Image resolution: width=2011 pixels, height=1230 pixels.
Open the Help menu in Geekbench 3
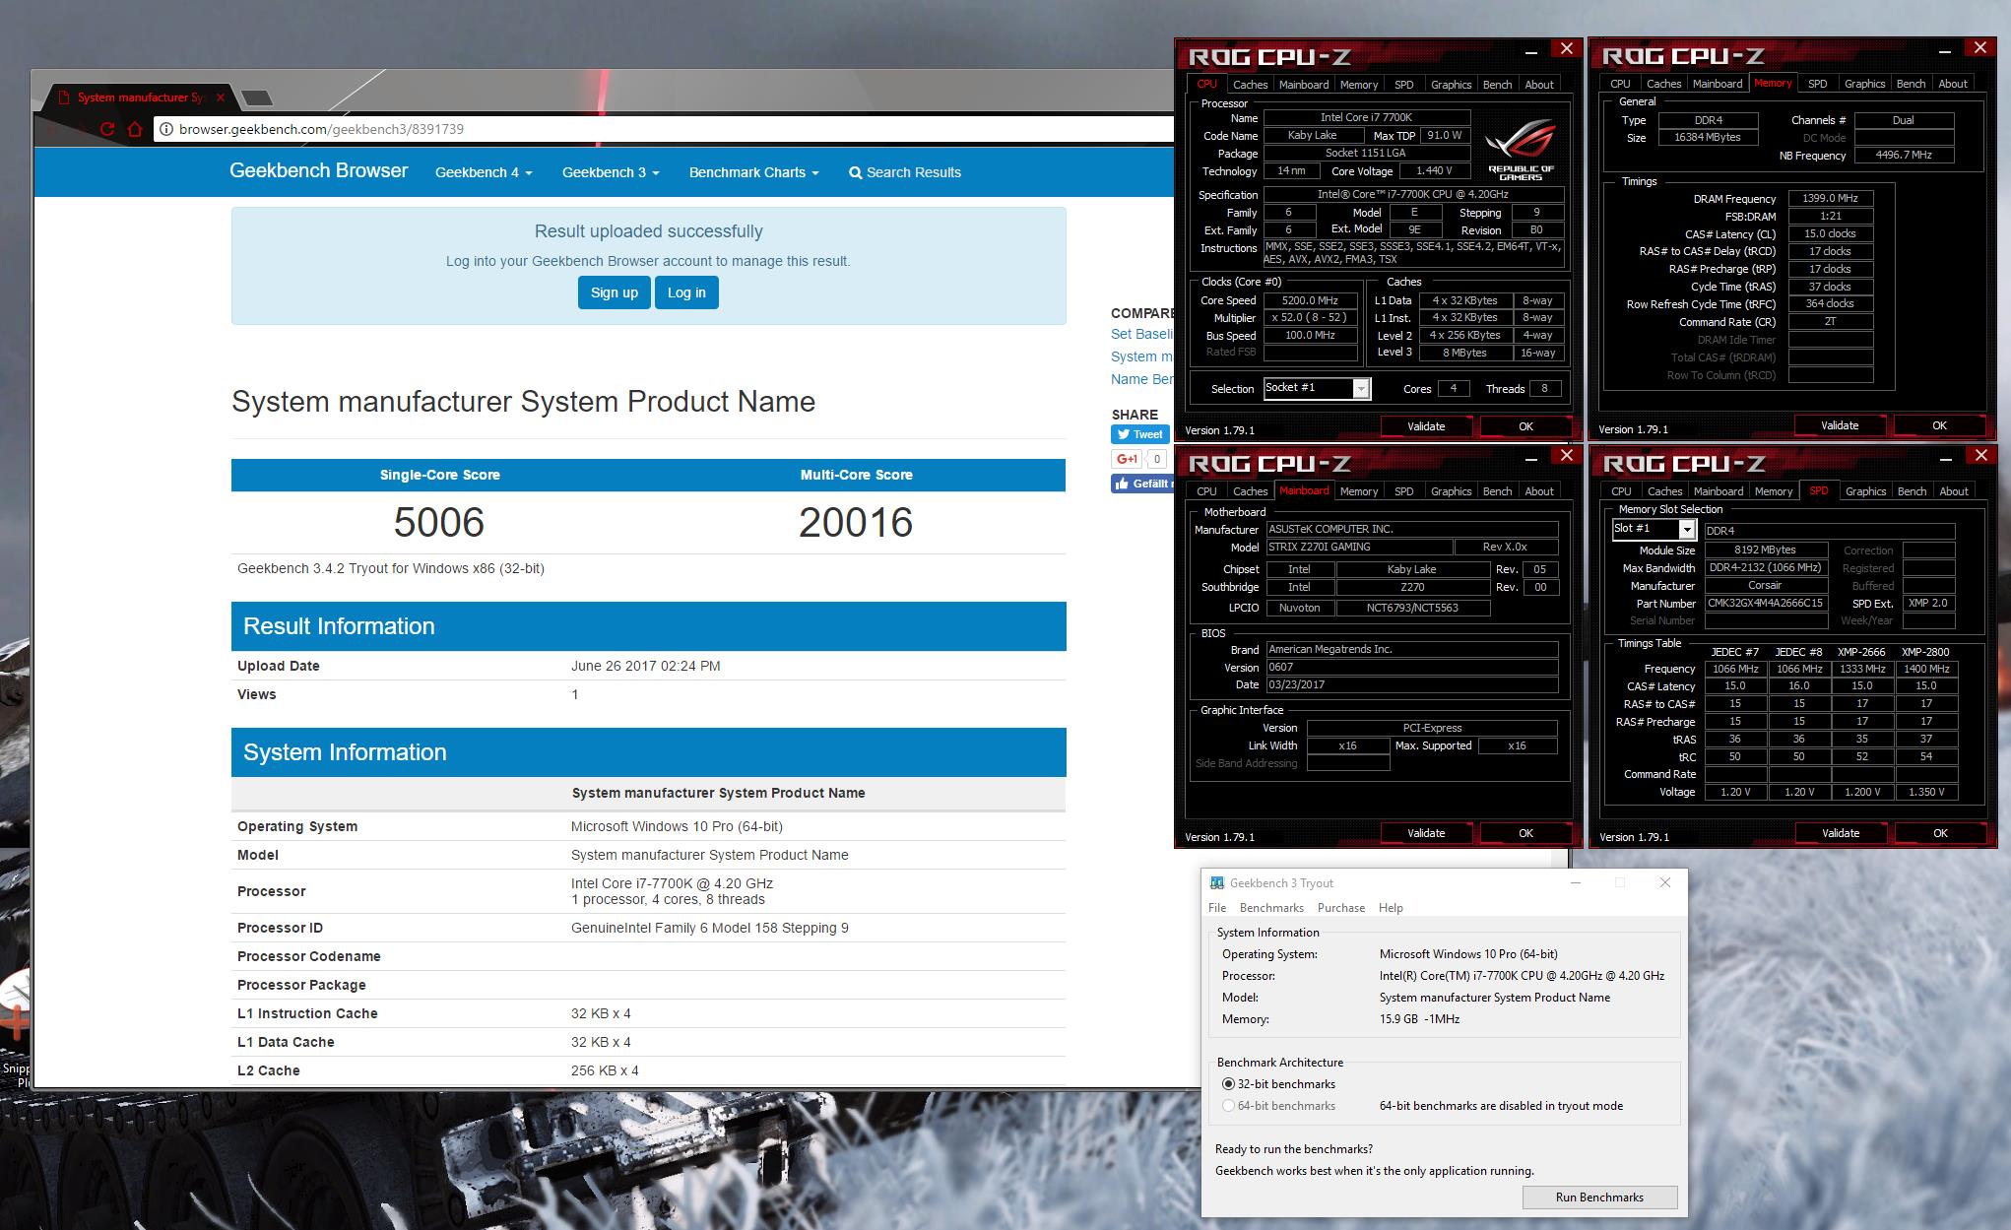tap(1391, 908)
